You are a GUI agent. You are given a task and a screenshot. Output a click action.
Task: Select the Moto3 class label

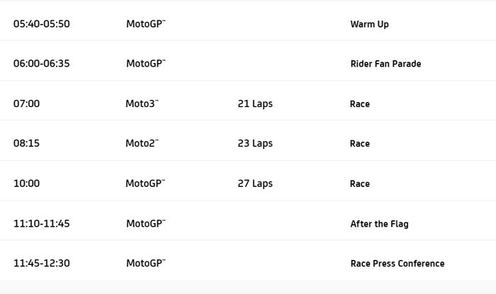[142, 104]
